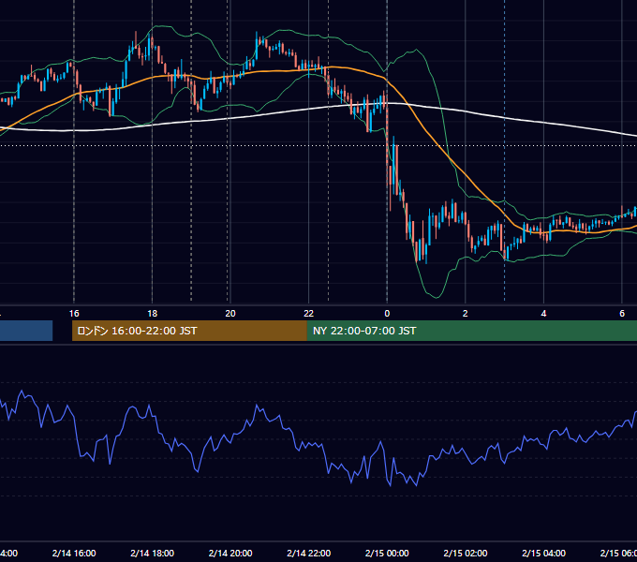637x562 pixels.
Task: Click the hour label 0 on price chart axis
Action: pyautogui.click(x=387, y=314)
